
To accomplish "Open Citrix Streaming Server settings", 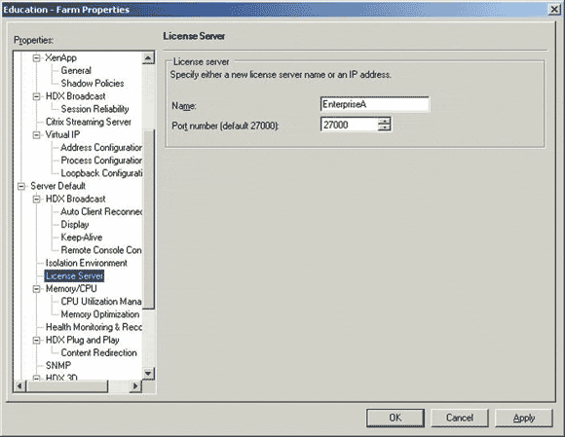I will (89, 122).
